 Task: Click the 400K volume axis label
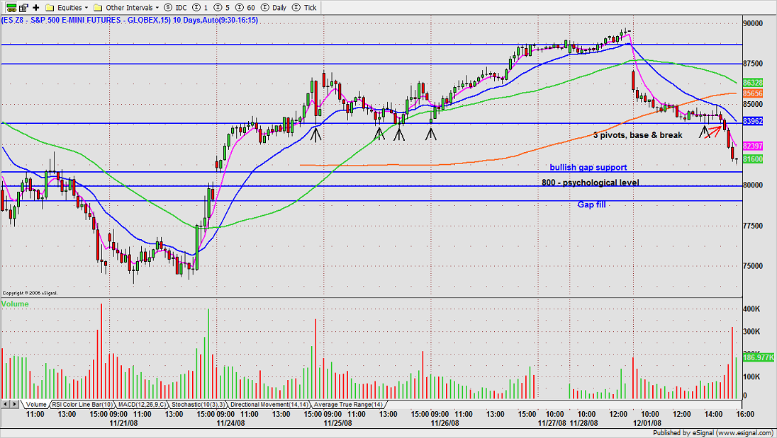click(x=751, y=309)
